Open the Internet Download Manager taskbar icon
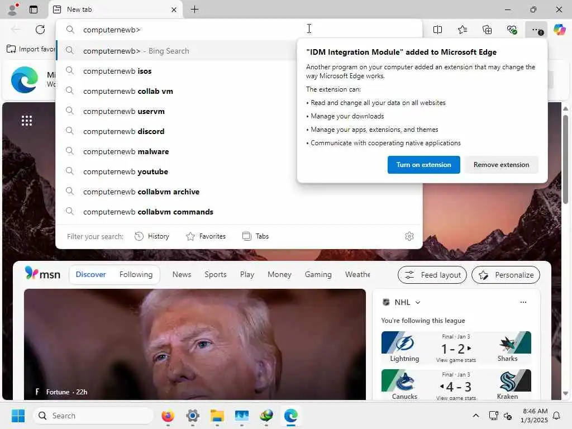 point(266,416)
